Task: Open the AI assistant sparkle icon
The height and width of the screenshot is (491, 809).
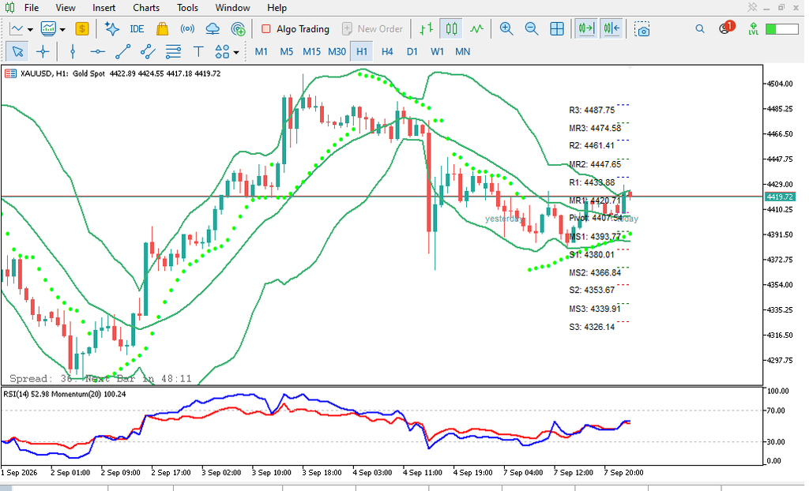Action: (x=111, y=29)
